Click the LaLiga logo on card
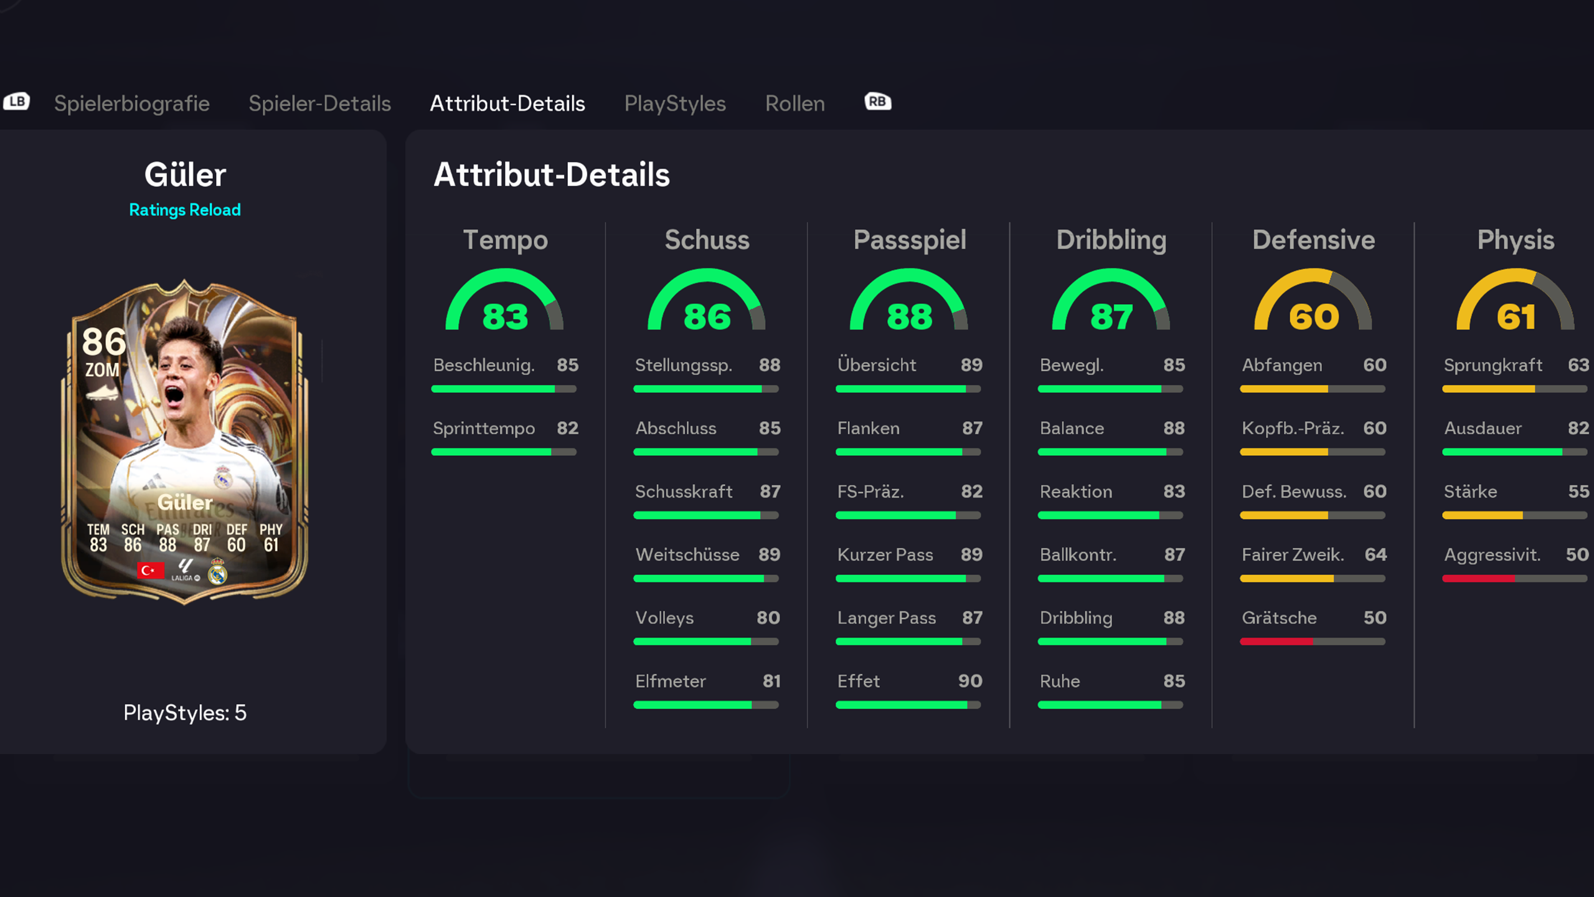This screenshot has width=1594, height=897. (185, 570)
